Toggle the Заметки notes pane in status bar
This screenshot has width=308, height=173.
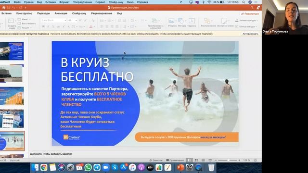pyautogui.click(x=156, y=160)
